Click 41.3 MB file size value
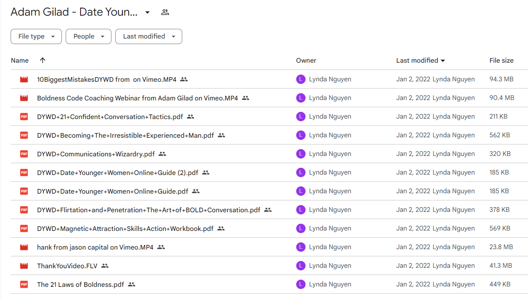 click(501, 266)
